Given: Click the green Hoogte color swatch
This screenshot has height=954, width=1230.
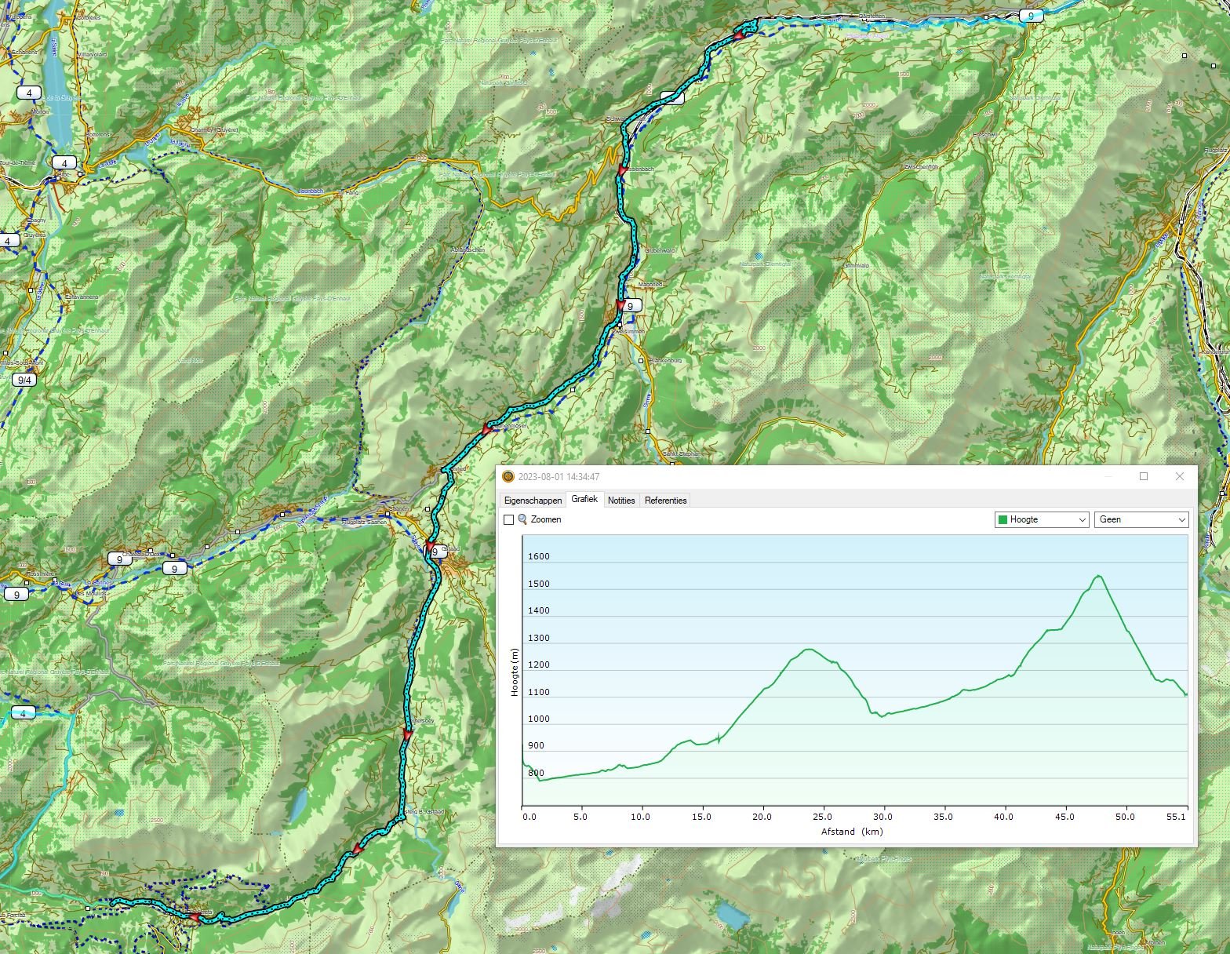Looking at the screenshot, I should coord(1003,519).
